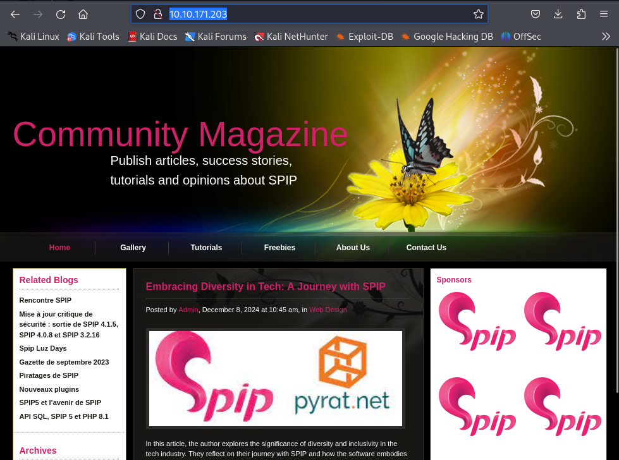
Task: Open the Freebies menu item
Action: click(279, 247)
